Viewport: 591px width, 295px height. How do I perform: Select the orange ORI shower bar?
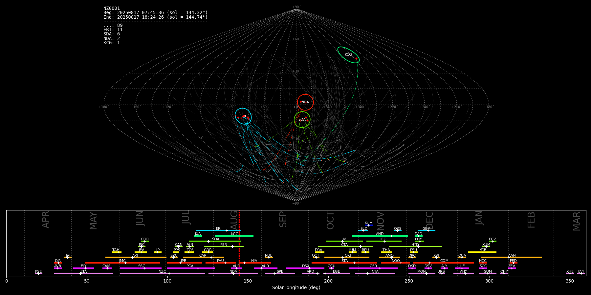[x=347, y=257]
